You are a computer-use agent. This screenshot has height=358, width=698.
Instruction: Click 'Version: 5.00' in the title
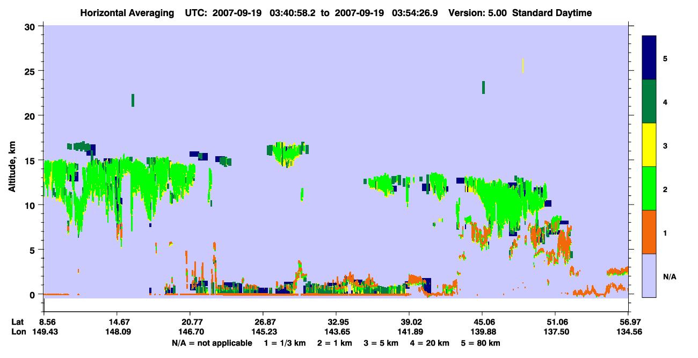pyautogui.click(x=477, y=13)
